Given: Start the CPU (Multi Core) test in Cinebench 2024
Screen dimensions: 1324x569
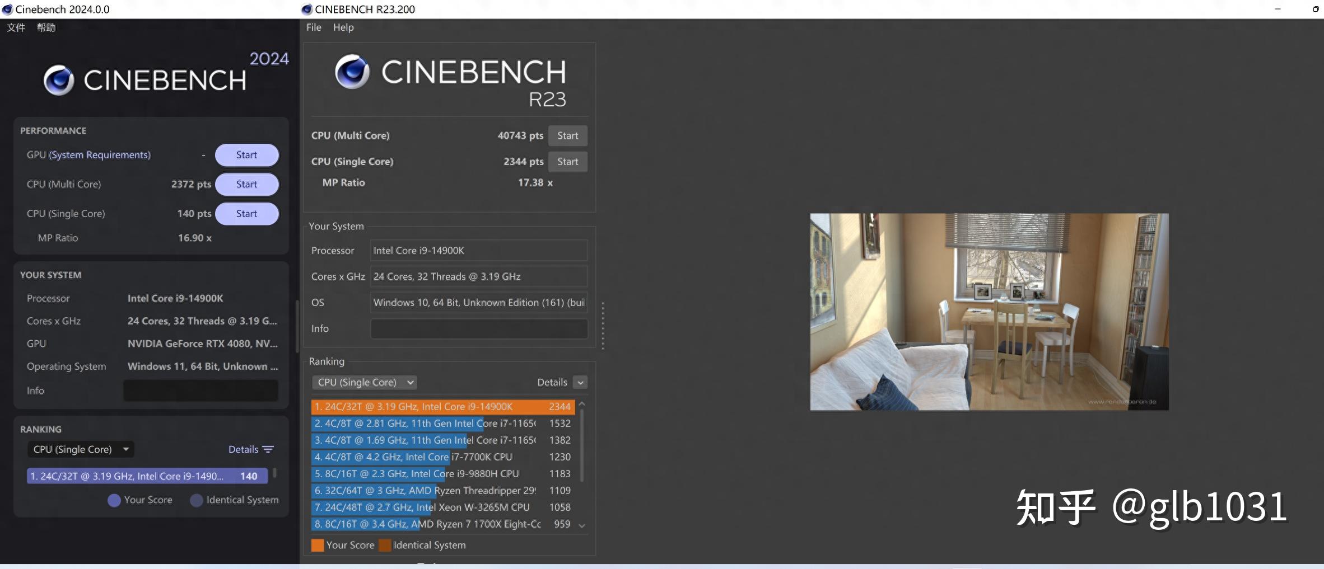Looking at the screenshot, I should click(x=246, y=184).
